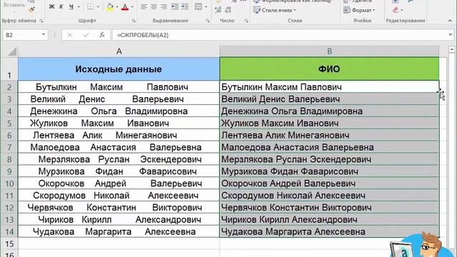
Task: Open the Формат cells menu
Action: point(359,10)
